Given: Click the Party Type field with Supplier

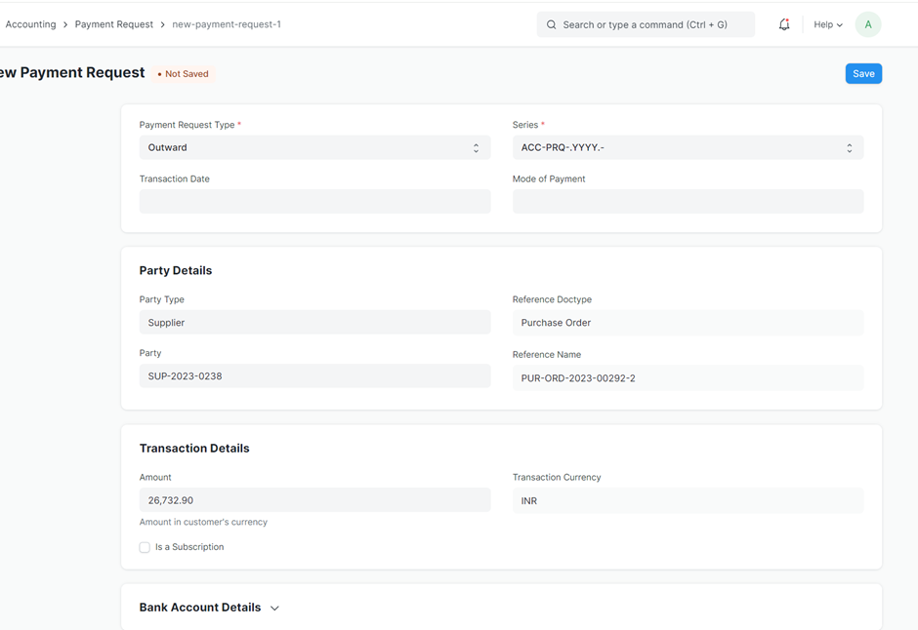Looking at the screenshot, I should [x=314, y=323].
